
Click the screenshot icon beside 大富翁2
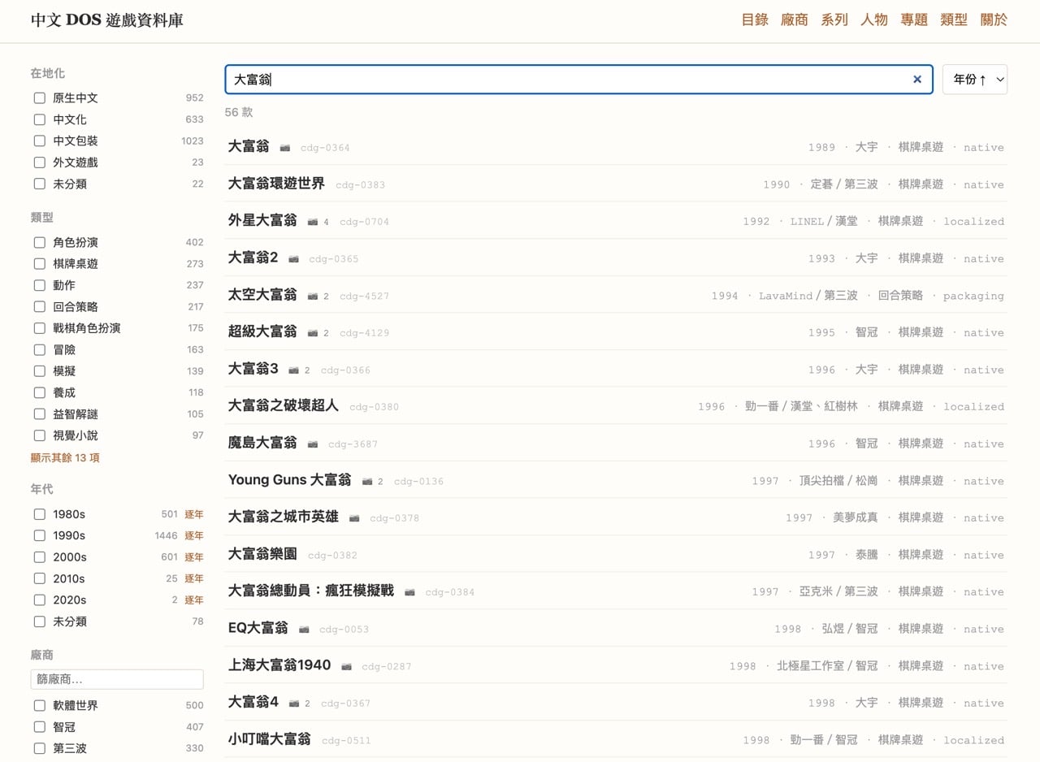(x=294, y=259)
